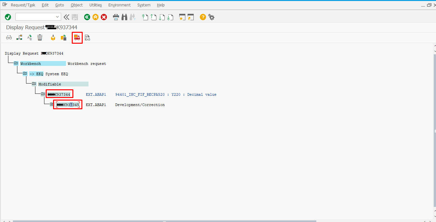This screenshot has width=436, height=222.
Task: Open the Goto menu
Action: [x=60, y=5]
